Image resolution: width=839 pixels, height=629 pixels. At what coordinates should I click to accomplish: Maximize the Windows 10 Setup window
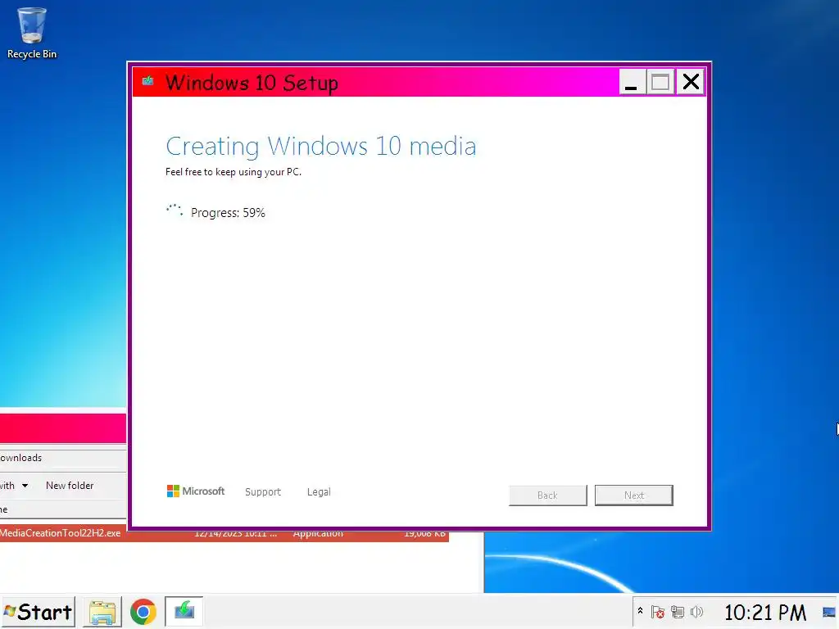[660, 82]
